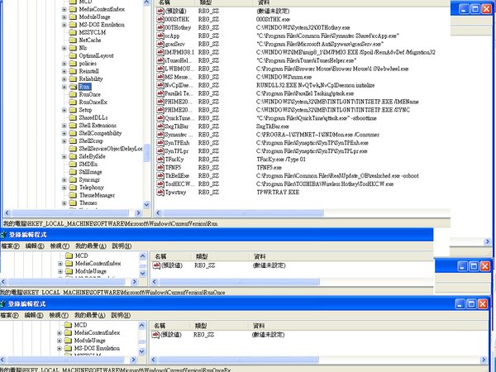Select the gcasServ string value icon
Viewport: 496px width, 372px height.
(x=160, y=44)
